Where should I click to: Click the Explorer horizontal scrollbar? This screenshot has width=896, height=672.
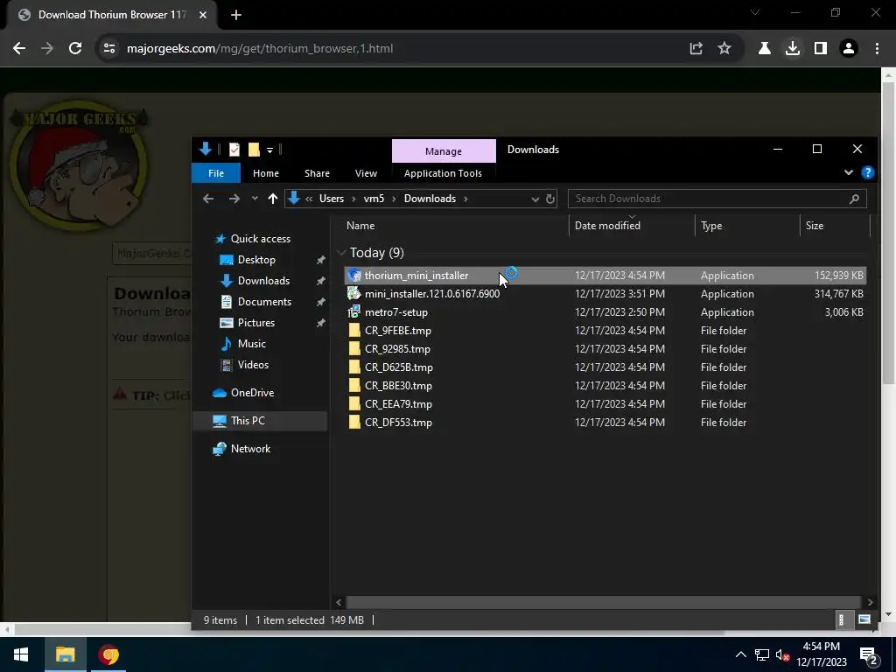(x=603, y=602)
